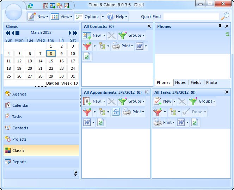
Task: Click red filter funnel in Appointments
Action: pos(87,112)
